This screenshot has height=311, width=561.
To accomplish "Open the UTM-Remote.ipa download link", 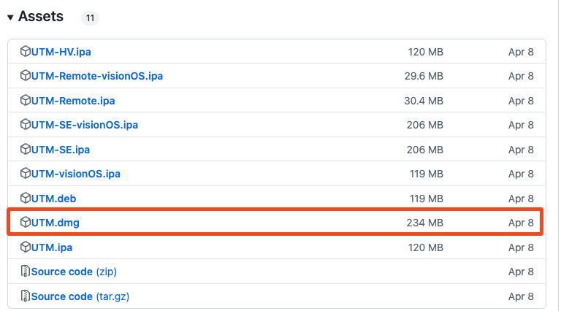I will 73,101.
